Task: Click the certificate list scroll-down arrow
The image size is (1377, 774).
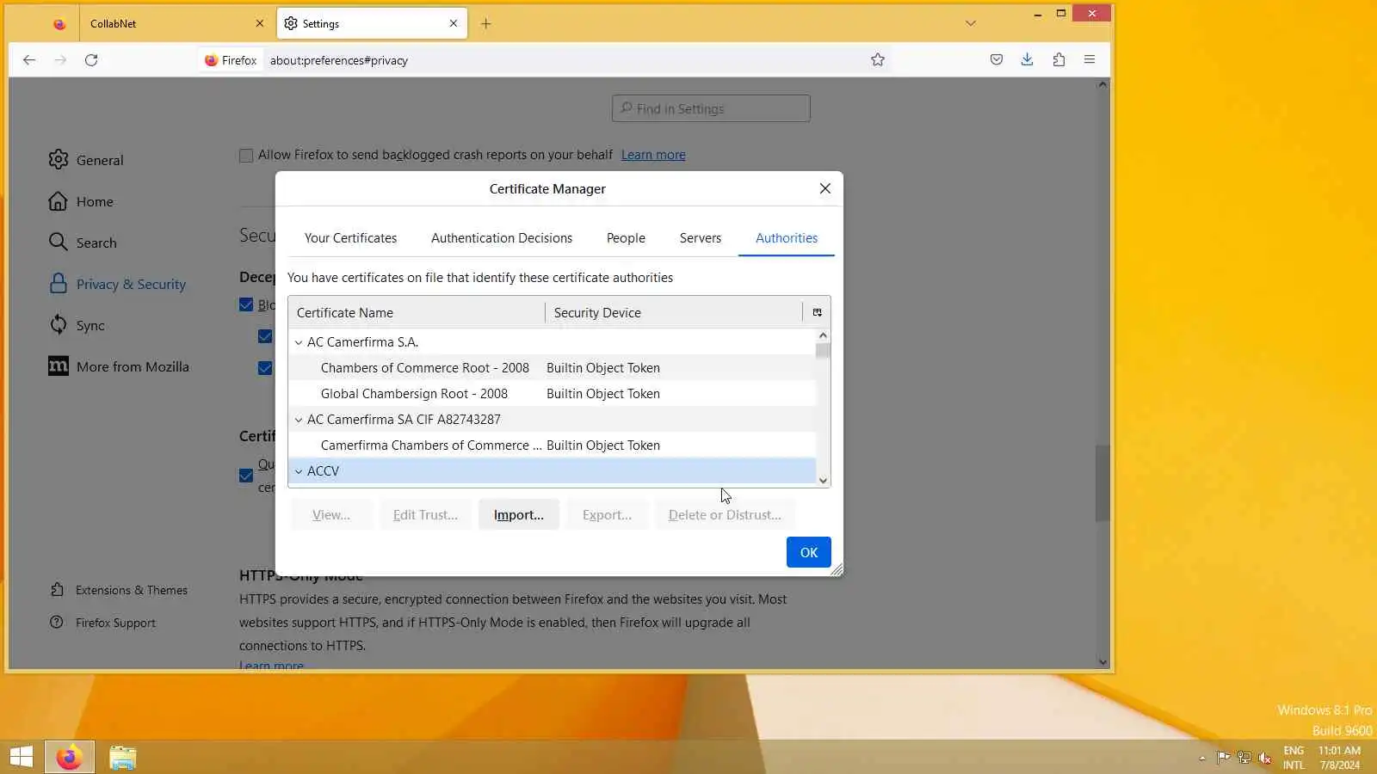Action: pyautogui.click(x=824, y=481)
